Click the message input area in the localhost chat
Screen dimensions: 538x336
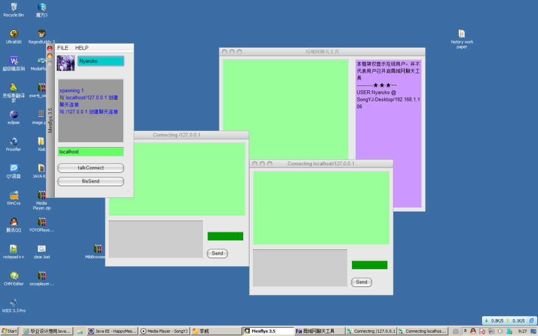click(x=299, y=268)
